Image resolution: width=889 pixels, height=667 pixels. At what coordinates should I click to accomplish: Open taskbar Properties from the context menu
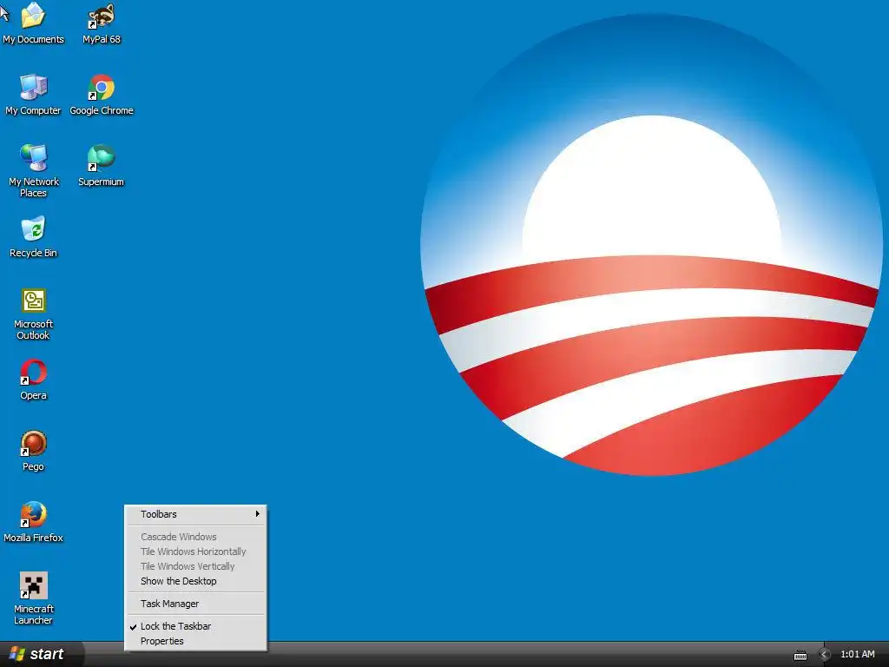[x=195, y=641]
